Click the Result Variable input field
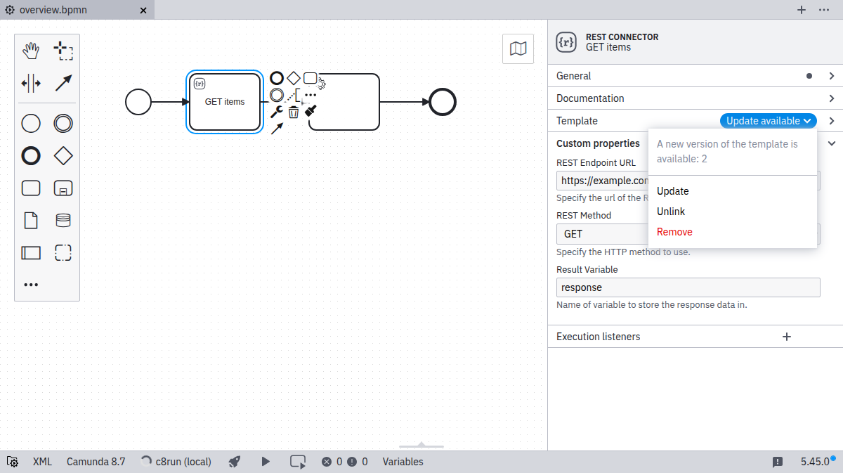 click(688, 287)
